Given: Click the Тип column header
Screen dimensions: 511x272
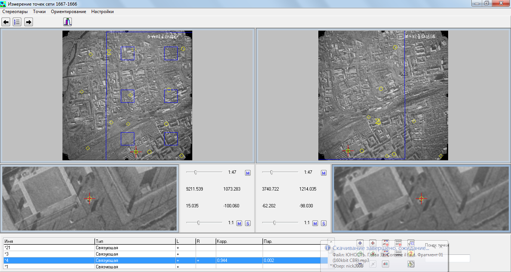Looking at the screenshot, I should click(x=135, y=241).
